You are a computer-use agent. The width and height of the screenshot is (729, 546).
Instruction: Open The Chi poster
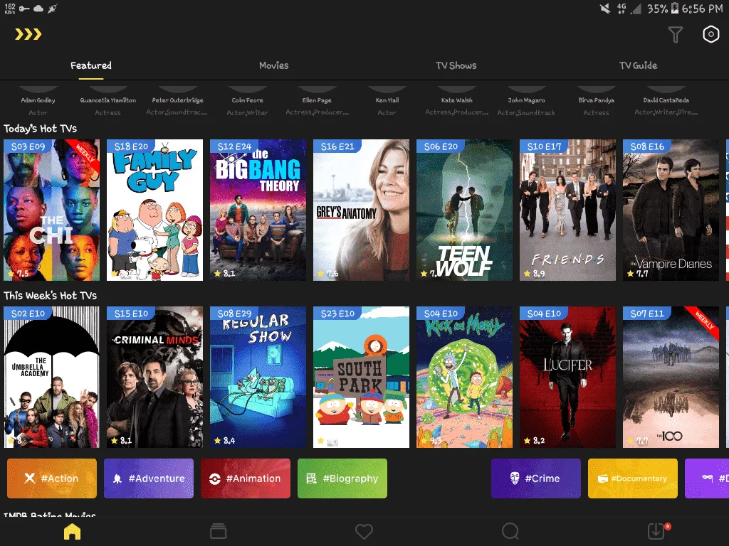[x=51, y=210]
